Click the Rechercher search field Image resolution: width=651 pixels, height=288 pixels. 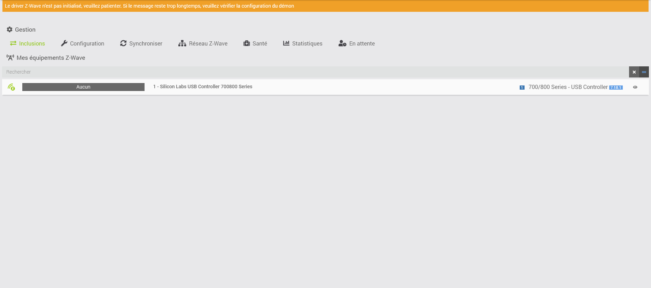(315, 72)
